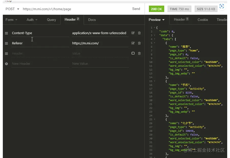The height and width of the screenshot is (158, 230).
Task: Click the New Header input field
Action: click(x=40, y=64)
